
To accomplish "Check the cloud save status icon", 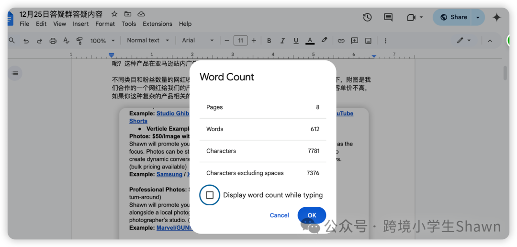I will [x=141, y=14].
